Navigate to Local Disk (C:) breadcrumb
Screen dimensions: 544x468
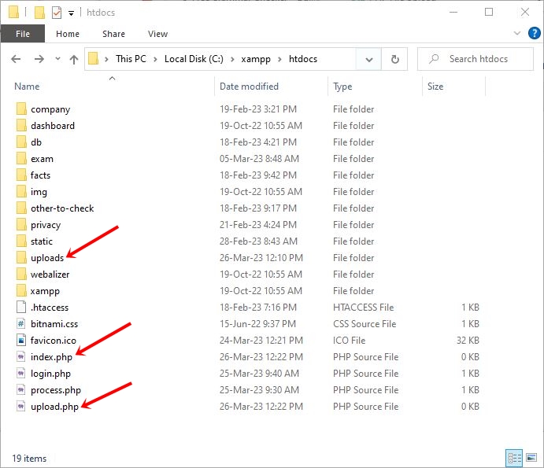point(194,59)
